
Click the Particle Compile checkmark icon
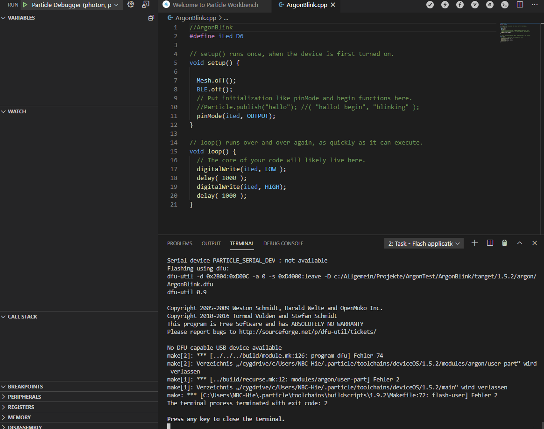coord(430,5)
